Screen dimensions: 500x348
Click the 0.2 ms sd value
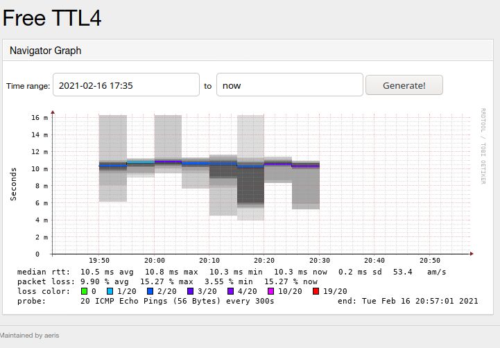coord(360,272)
